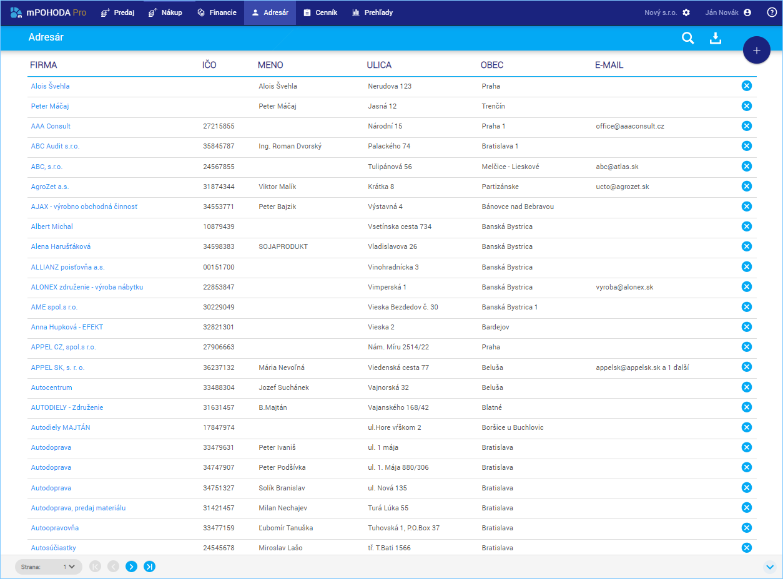Click town Boršice u Buchlovic
783x579 pixels.
pyautogui.click(x=513, y=427)
